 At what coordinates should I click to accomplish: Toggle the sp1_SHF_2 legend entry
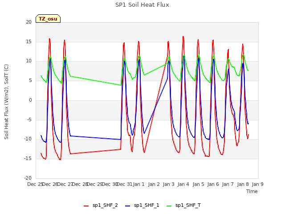[101, 206]
